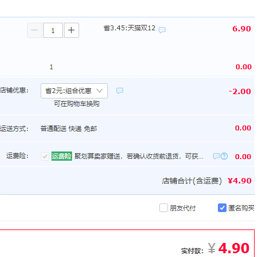Click the 省3.45:天猫双12 promotion text
Screen dimensions: 258x257
(x=130, y=28)
